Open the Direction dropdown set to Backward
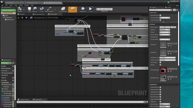 (x=165, y=30)
